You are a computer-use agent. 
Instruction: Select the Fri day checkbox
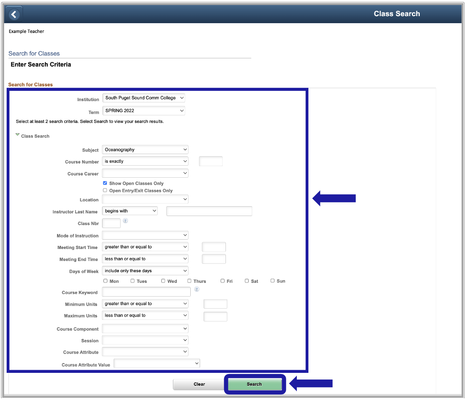222,281
